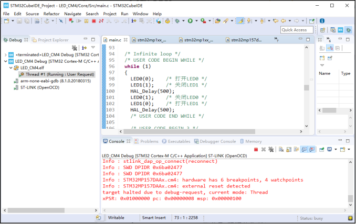The width and height of the screenshot is (356, 224).
Task: Click the Pin Console icon
Action: 322,150
